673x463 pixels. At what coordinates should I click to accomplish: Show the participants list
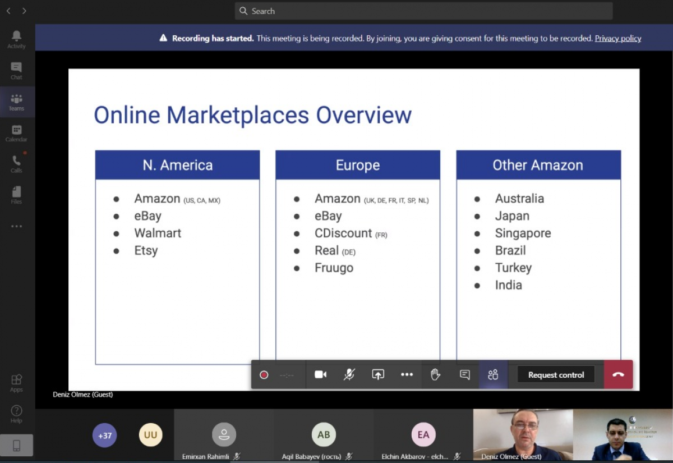pos(493,375)
